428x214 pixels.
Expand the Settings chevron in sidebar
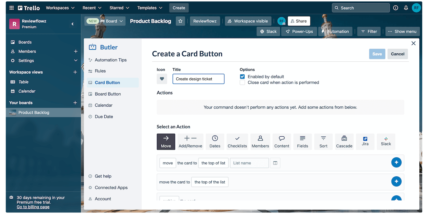75,60
